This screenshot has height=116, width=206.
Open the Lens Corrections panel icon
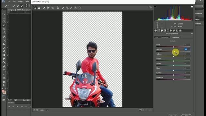[171, 31]
